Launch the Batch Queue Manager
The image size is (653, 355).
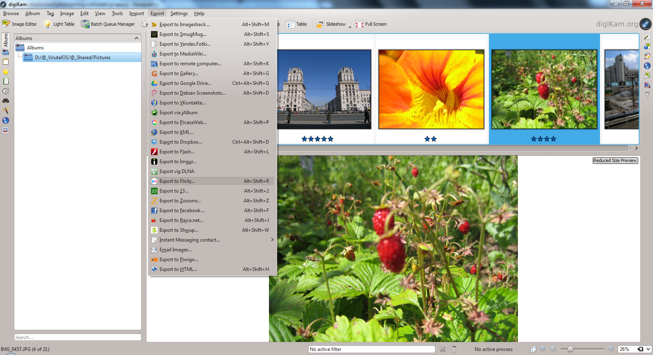(108, 24)
